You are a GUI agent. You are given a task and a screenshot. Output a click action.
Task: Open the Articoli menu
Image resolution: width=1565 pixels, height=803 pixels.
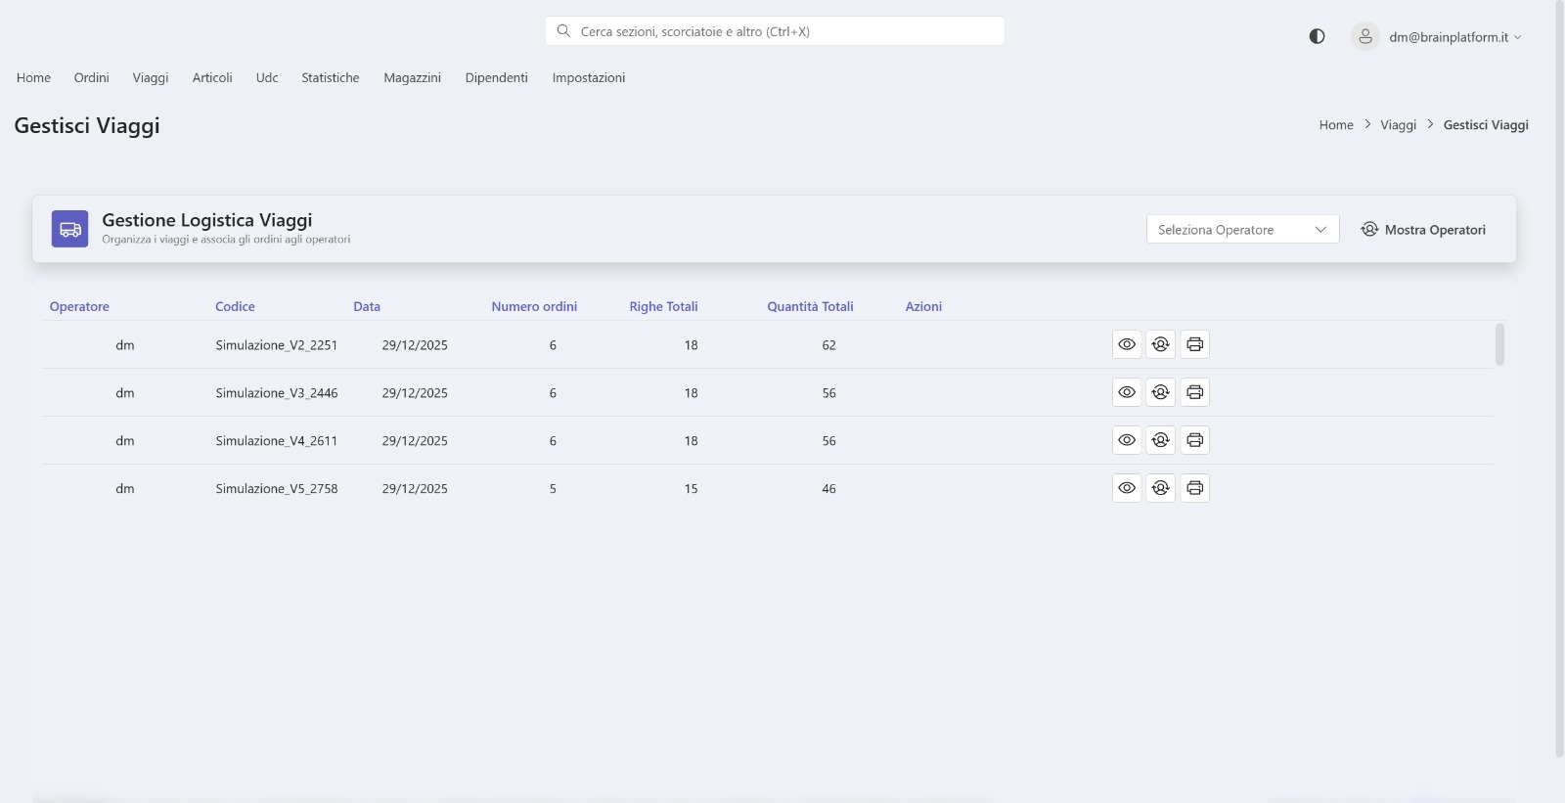(x=212, y=77)
